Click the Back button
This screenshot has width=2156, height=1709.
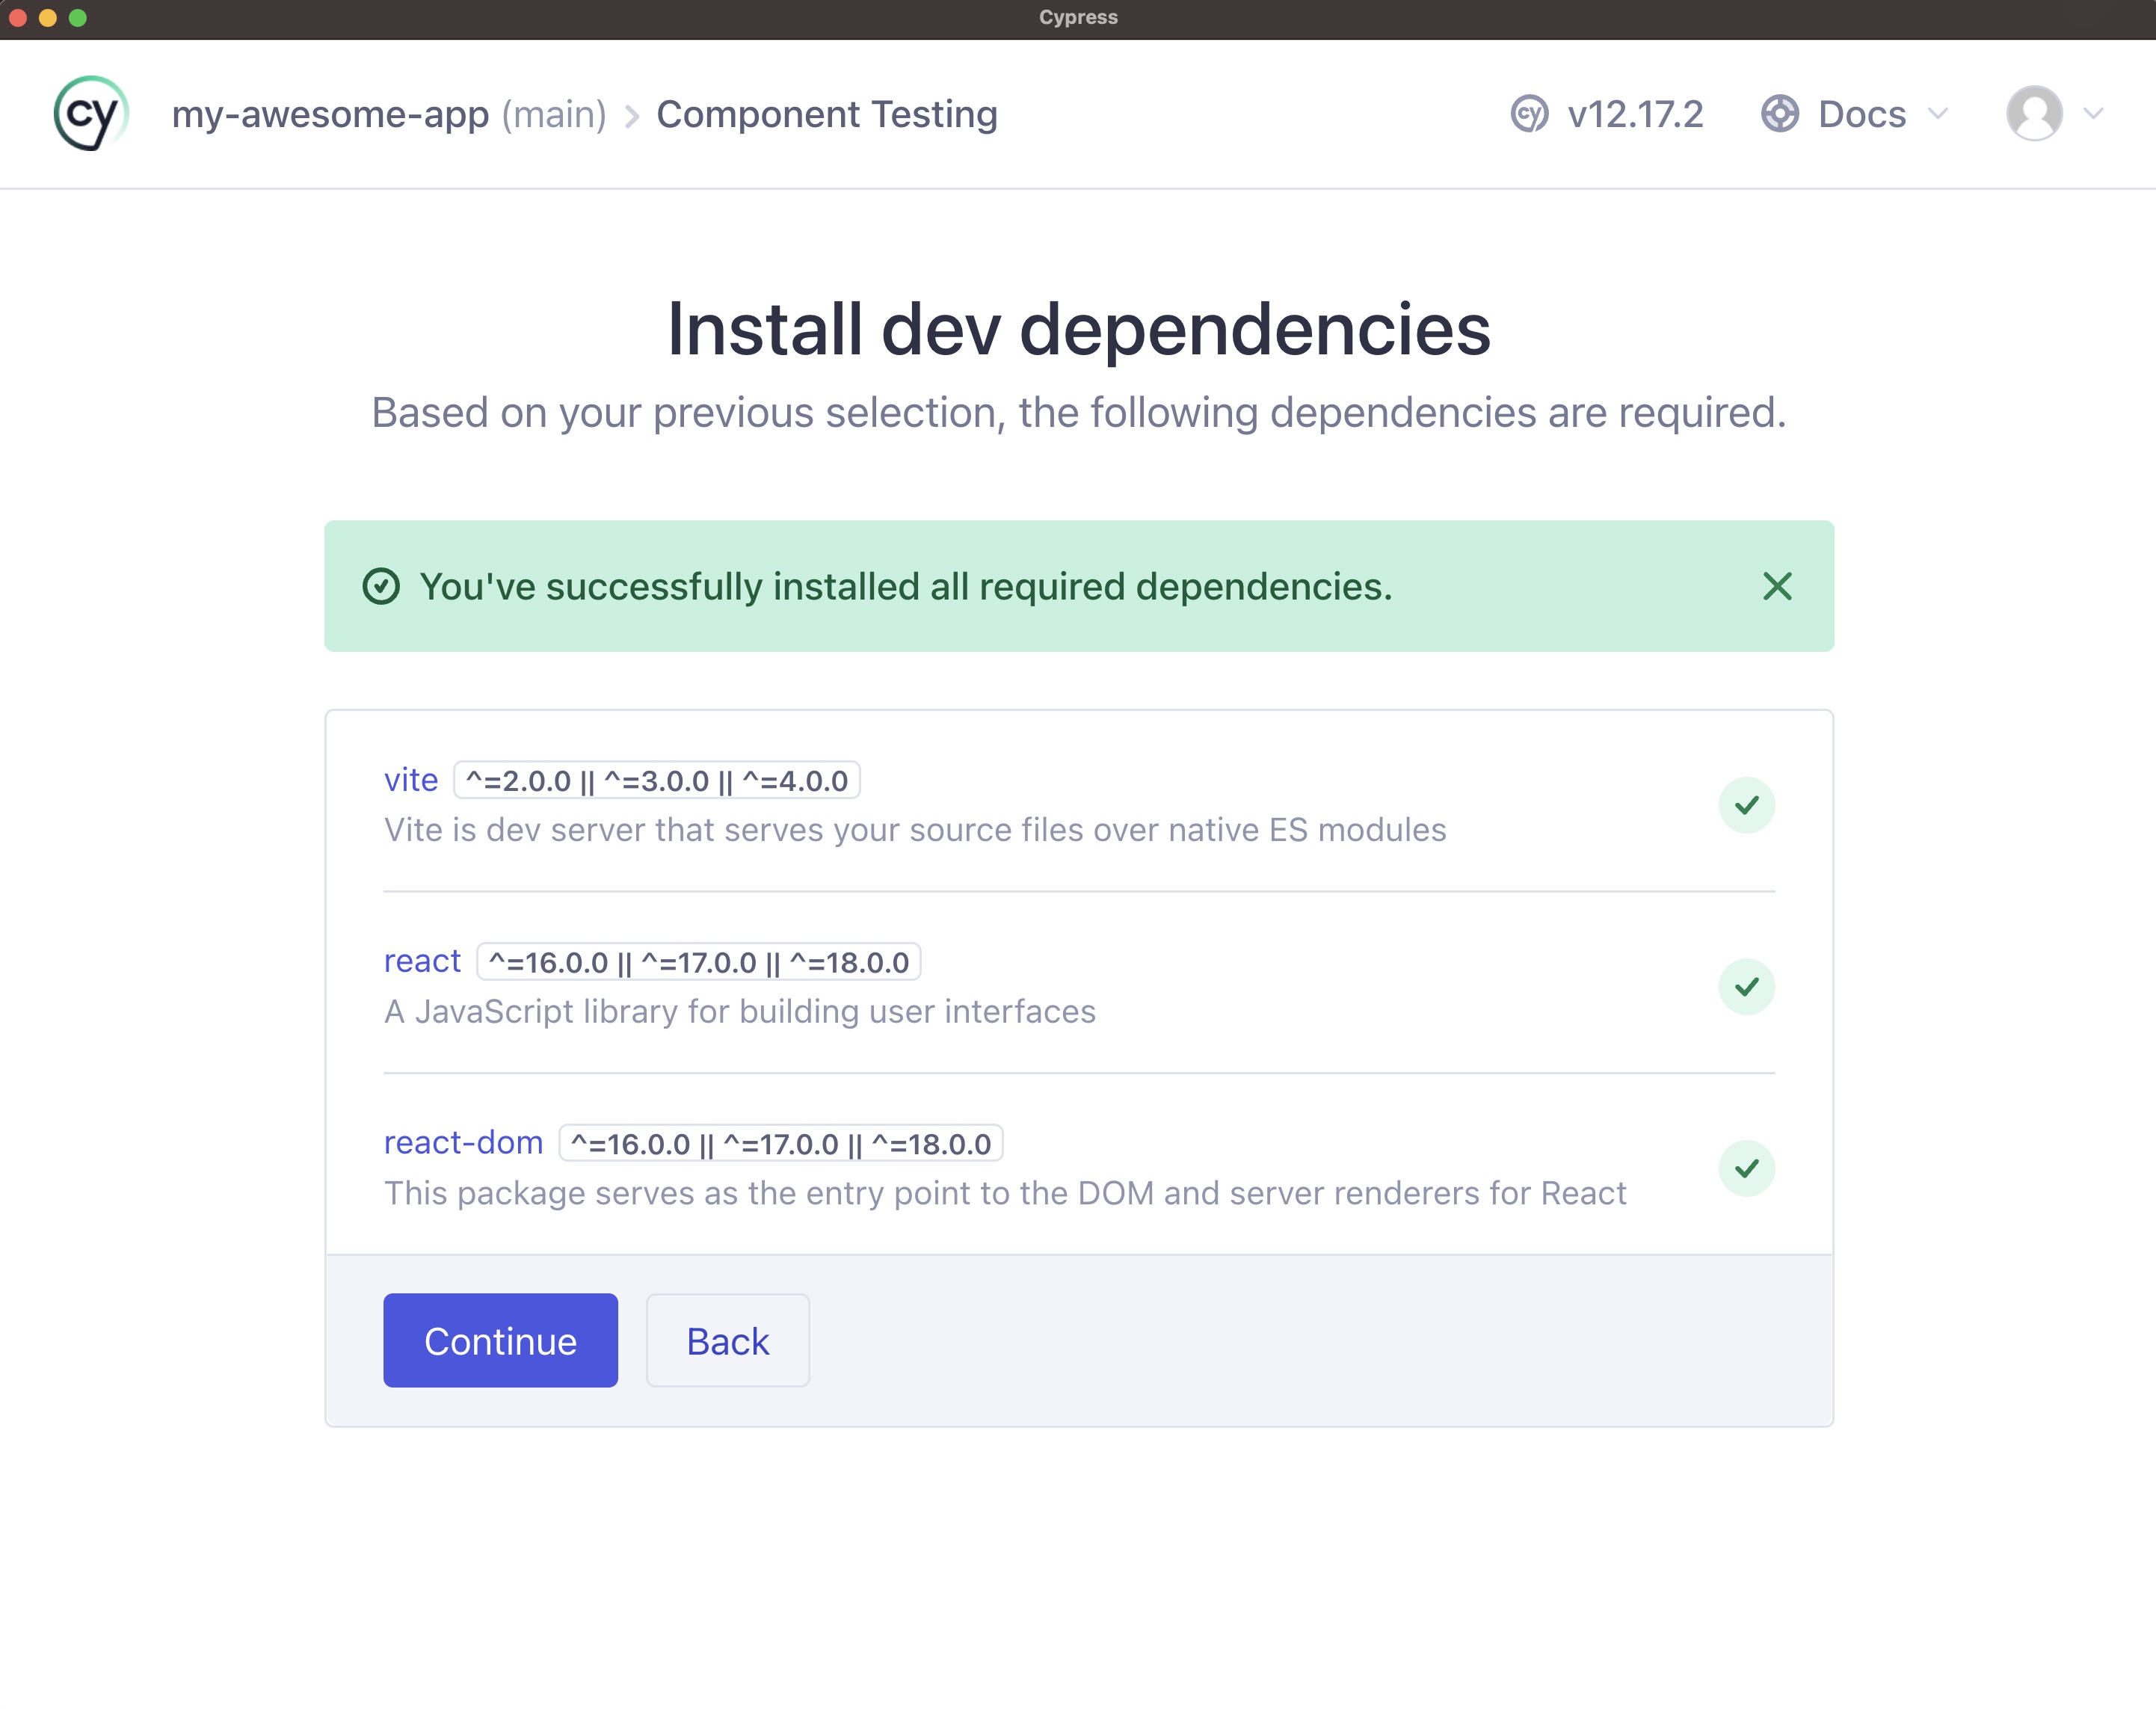[727, 1340]
